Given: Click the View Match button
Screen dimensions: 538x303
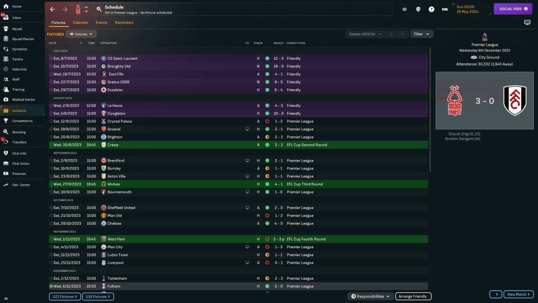Looking at the screenshot, I should (x=518, y=294).
